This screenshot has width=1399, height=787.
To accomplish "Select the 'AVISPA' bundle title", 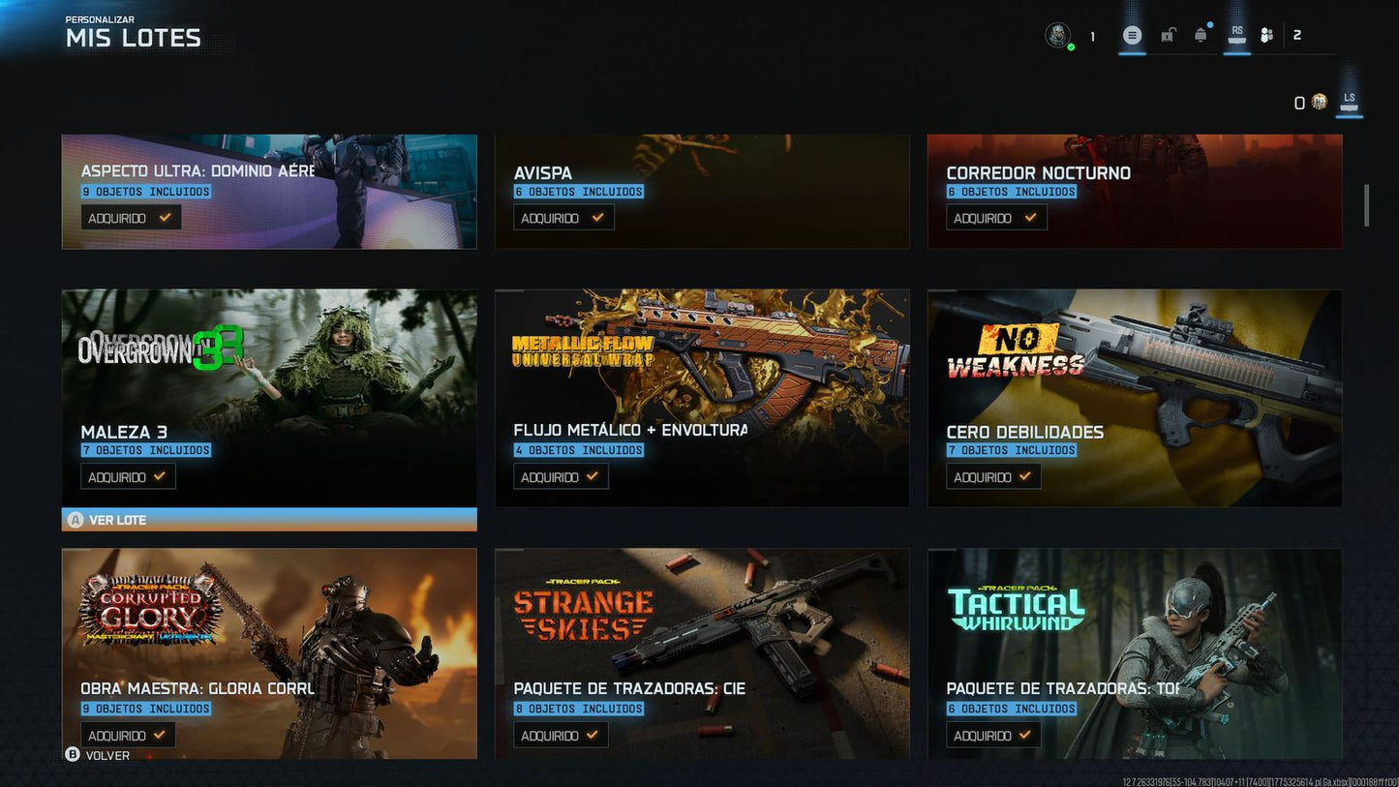I will pos(543,173).
